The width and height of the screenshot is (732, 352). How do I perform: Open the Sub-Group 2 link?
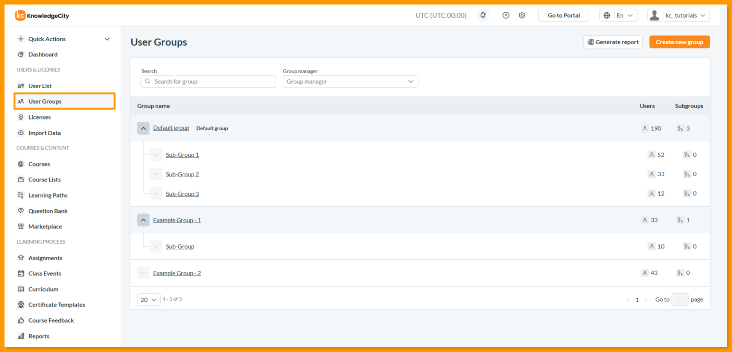click(x=182, y=174)
